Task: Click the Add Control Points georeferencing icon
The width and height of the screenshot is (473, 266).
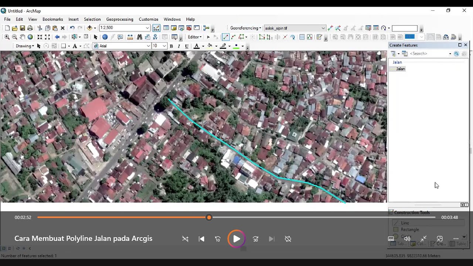Action: pyautogui.click(x=330, y=28)
